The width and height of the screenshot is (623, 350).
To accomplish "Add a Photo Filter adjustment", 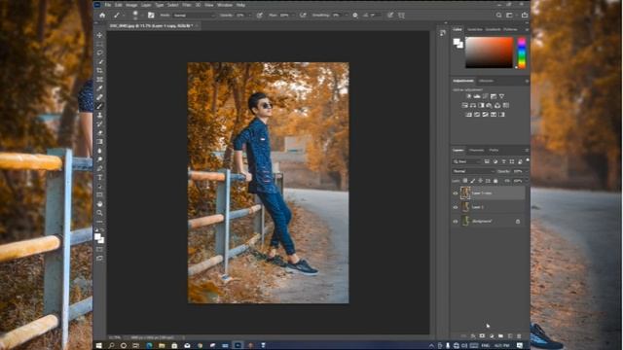I will (489, 106).
